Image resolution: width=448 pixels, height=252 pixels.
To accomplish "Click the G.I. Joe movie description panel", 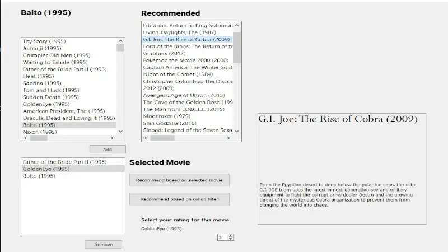I will 342,169.
